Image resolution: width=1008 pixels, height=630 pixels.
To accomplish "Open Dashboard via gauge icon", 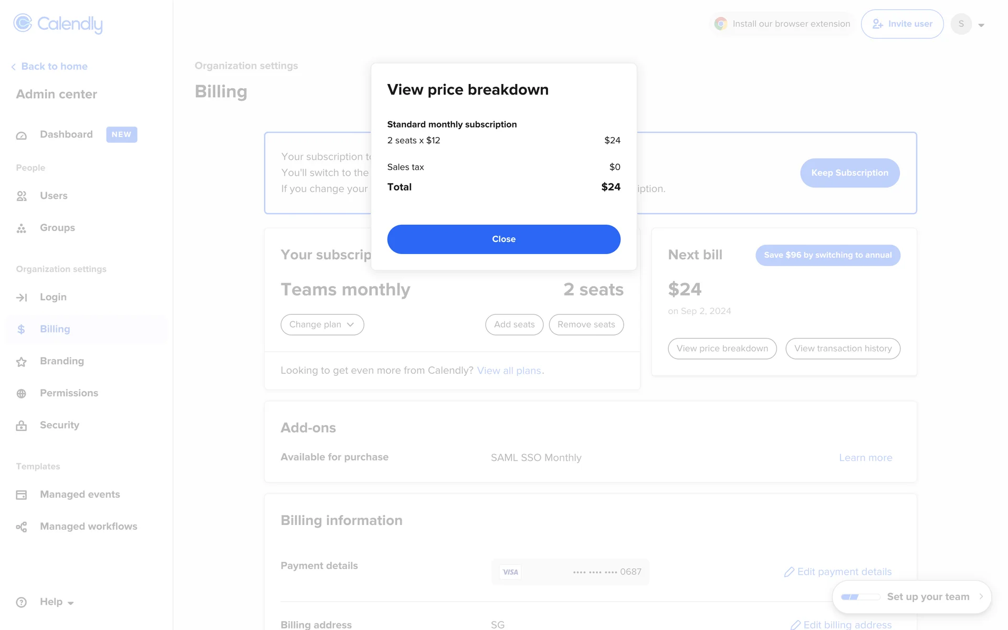I will (x=22, y=135).
